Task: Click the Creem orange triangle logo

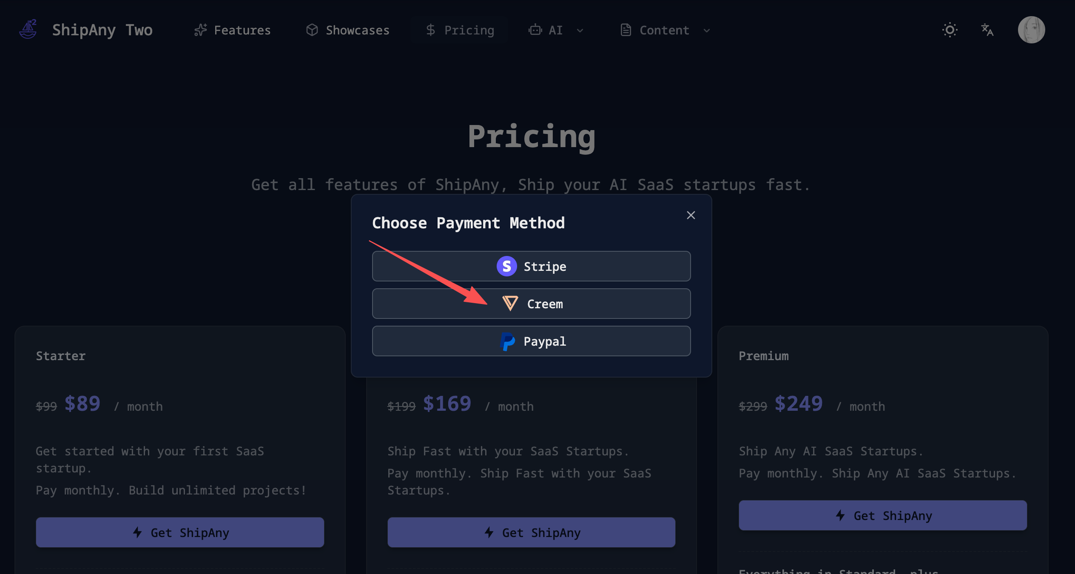Action: [x=510, y=304]
